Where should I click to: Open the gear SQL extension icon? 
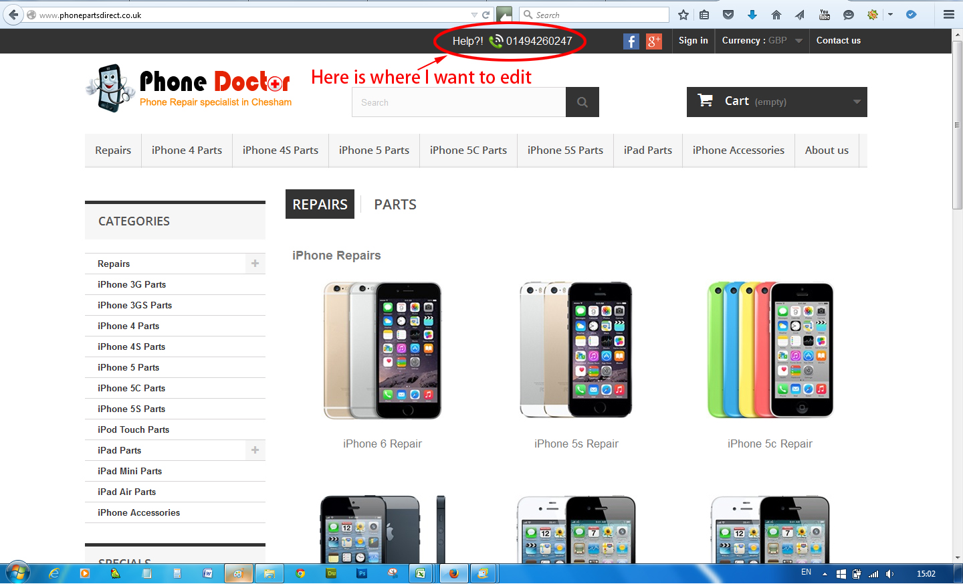click(x=873, y=15)
